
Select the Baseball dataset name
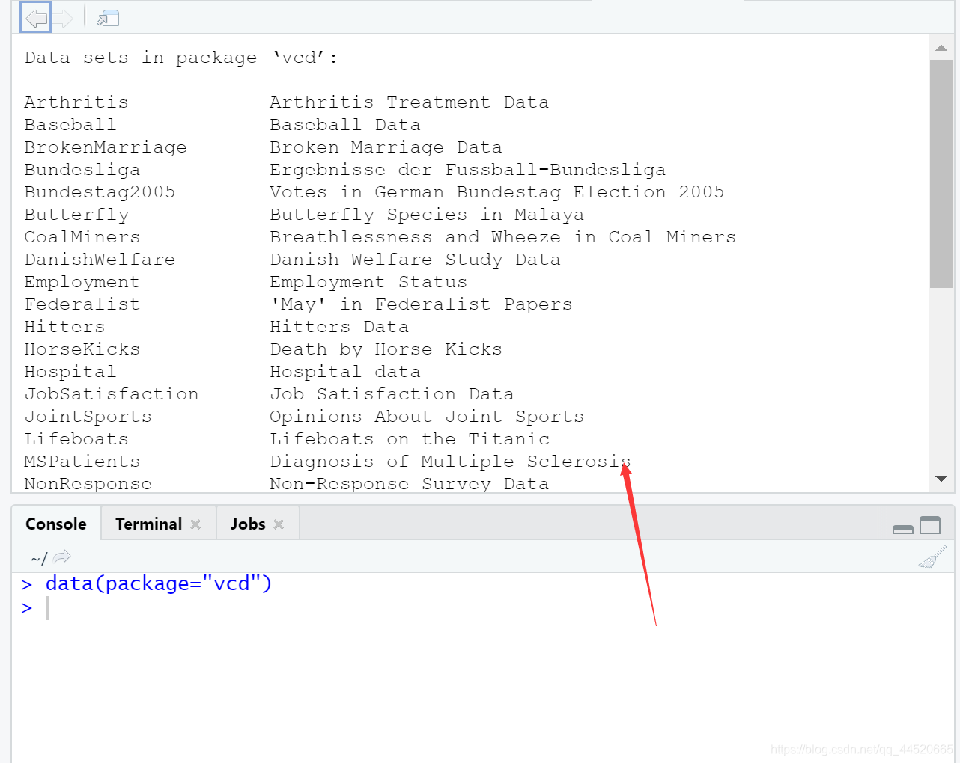70,125
